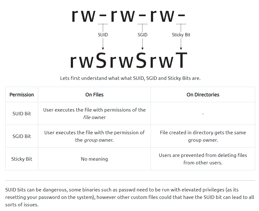Click the SUID Bit row label
259x211 pixels.
coord(22,114)
